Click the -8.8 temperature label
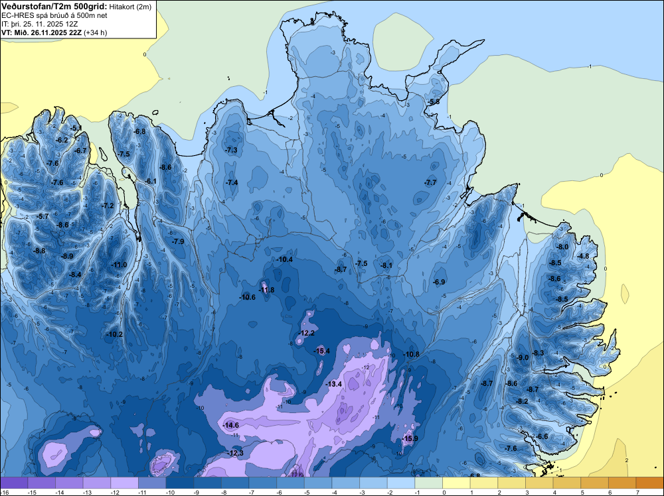Screen dimensions: 664x496 pos(39,251)
